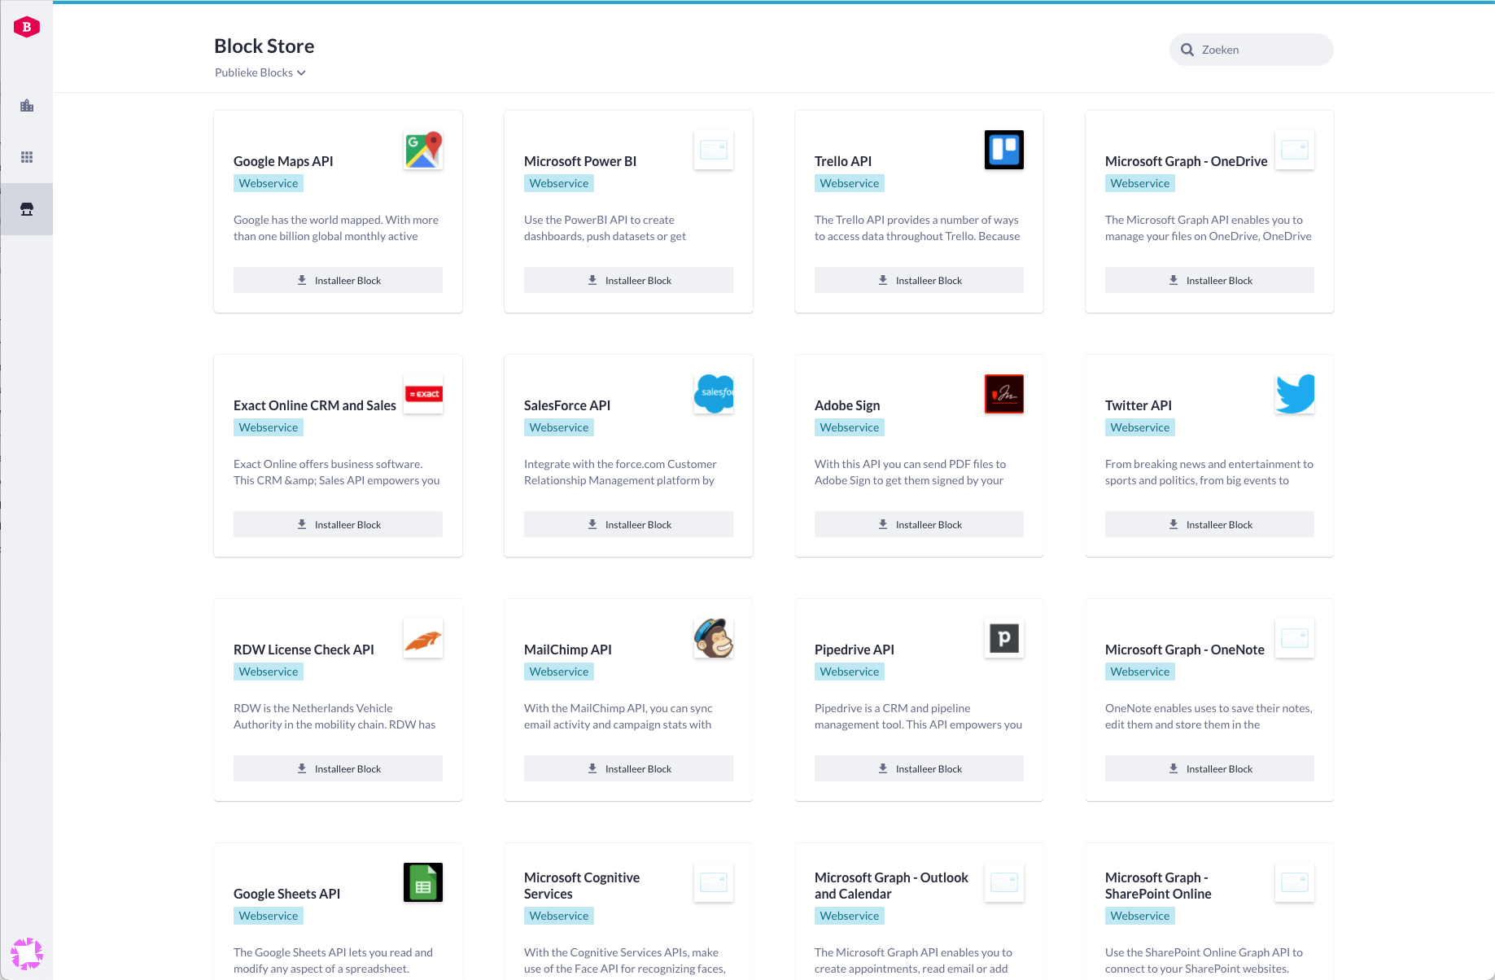Click the Block Store sidebar icon
This screenshot has width=1495, height=980.
click(x=27, y=209)
